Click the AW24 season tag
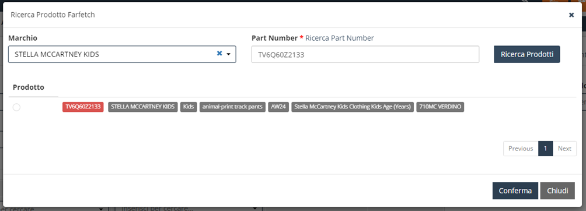 278,107
